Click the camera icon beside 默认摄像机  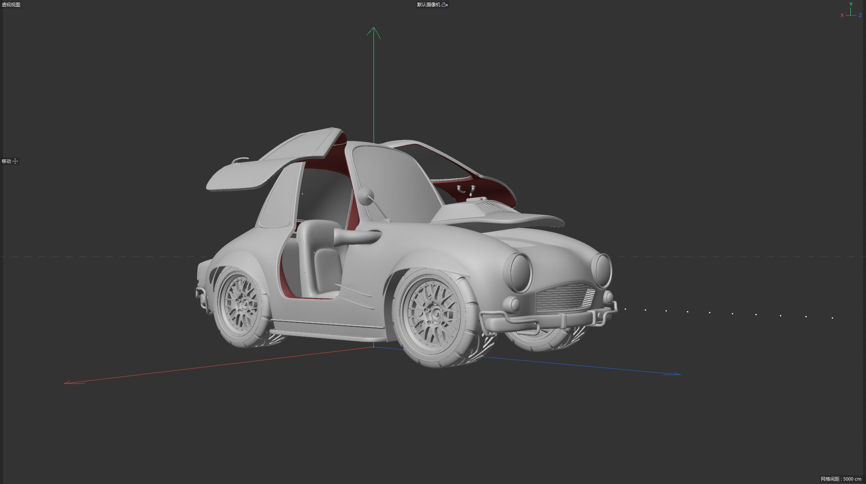pos(445,5)
